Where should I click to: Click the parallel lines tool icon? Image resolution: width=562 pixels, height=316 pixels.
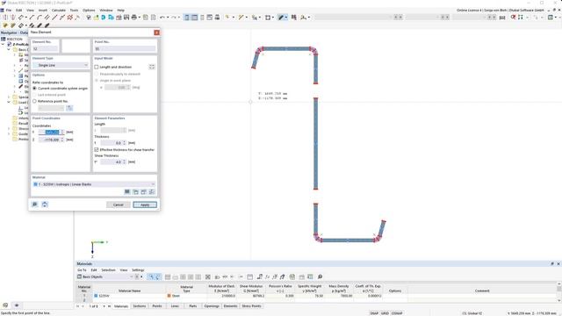[47, 18]
